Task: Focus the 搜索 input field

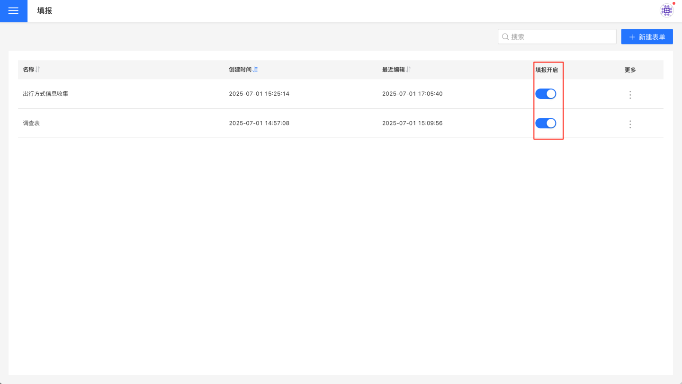Action: coord(561,36)
